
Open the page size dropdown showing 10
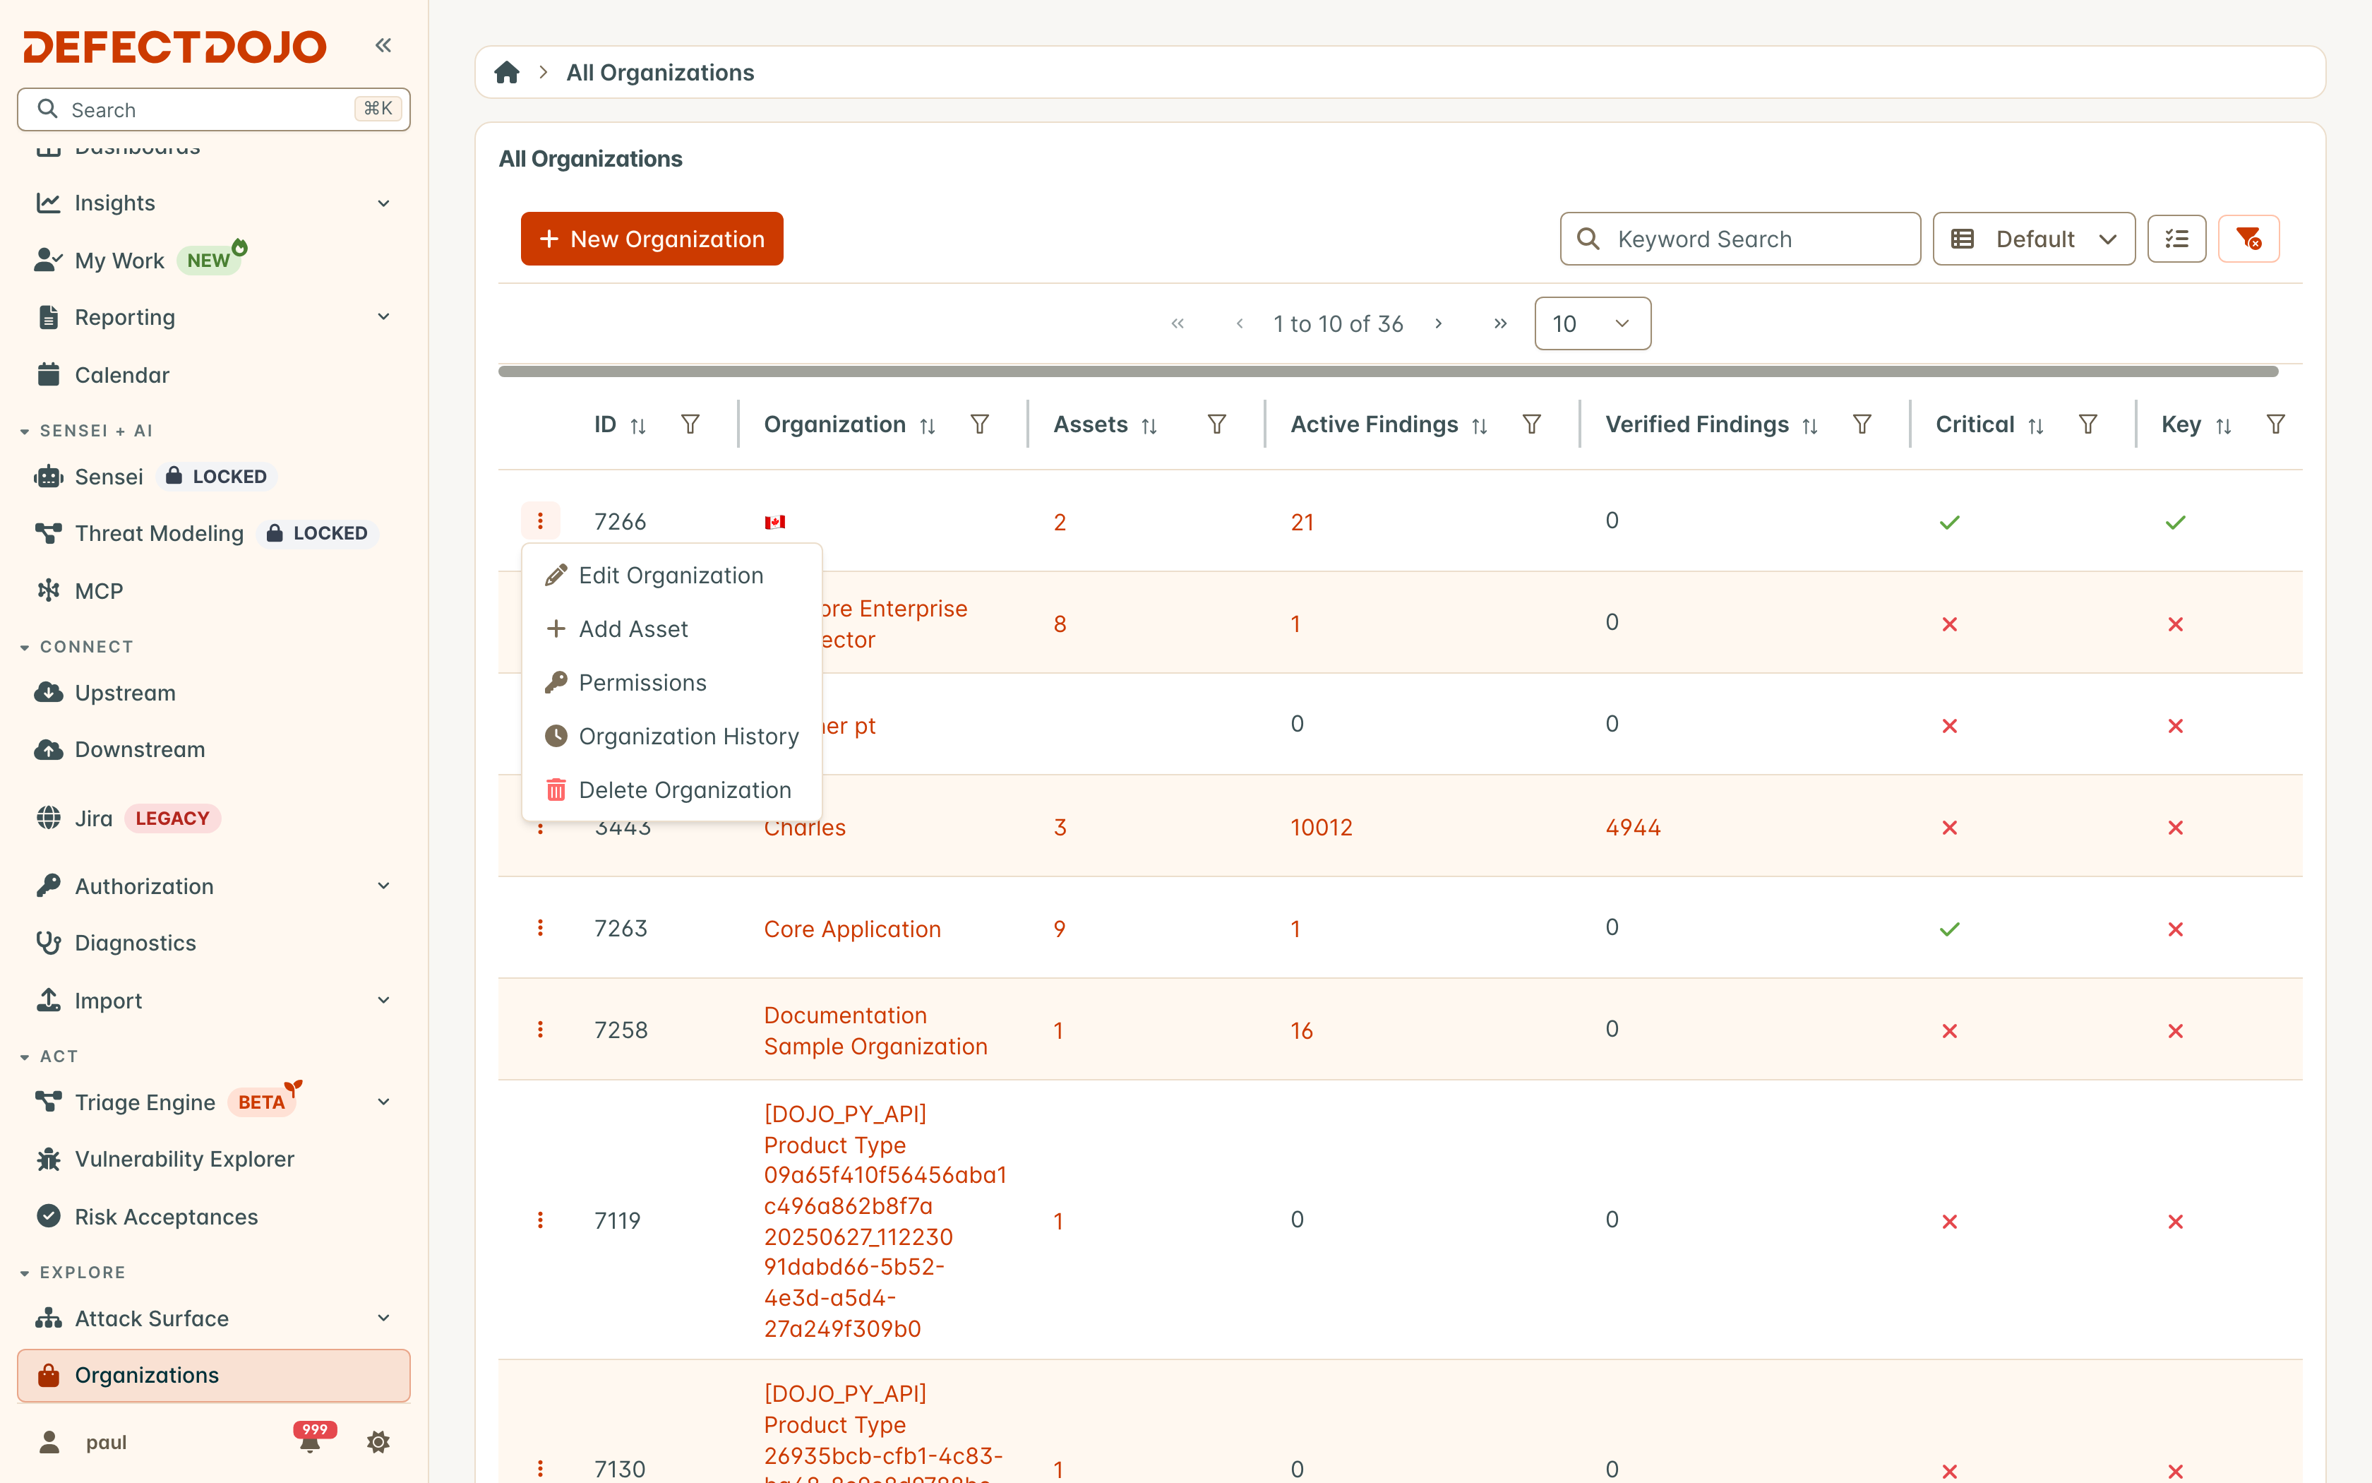pos(1593,323)
